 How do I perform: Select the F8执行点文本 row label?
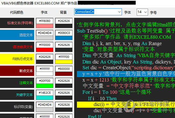pyautogui.click(x=17, y=59)
